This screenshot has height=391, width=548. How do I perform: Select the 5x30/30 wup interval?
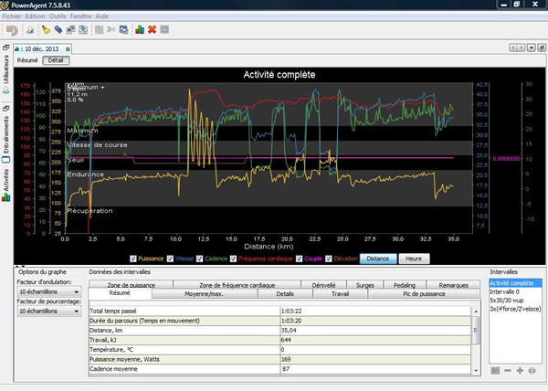coord(515,301)
